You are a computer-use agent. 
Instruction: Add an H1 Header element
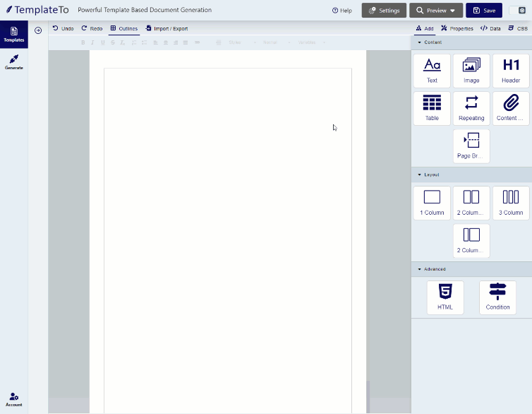pyautogui.click(x=511, y=71)
